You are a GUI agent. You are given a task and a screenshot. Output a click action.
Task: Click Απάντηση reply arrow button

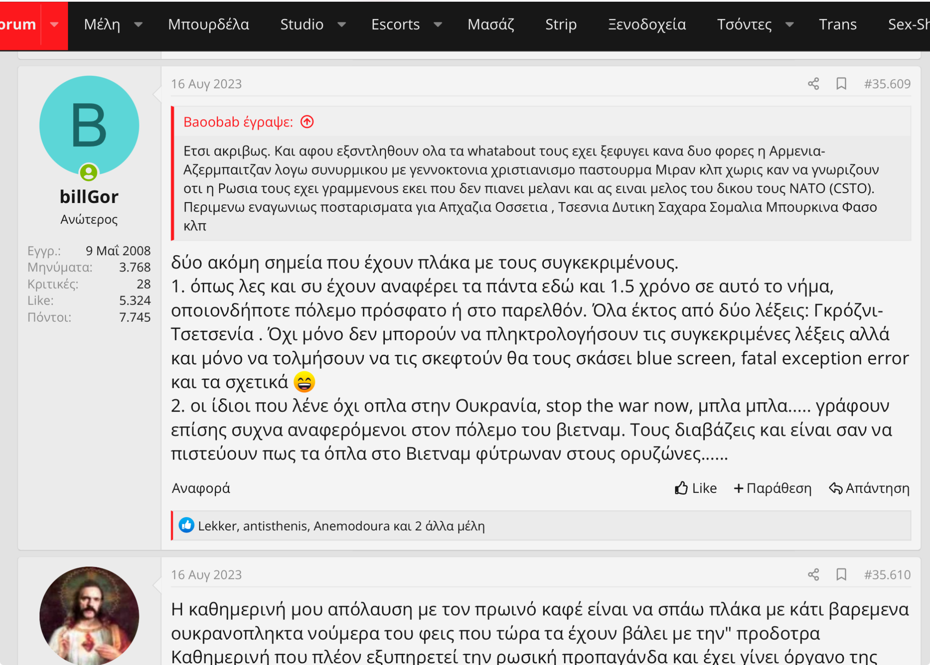pos(869,488)
